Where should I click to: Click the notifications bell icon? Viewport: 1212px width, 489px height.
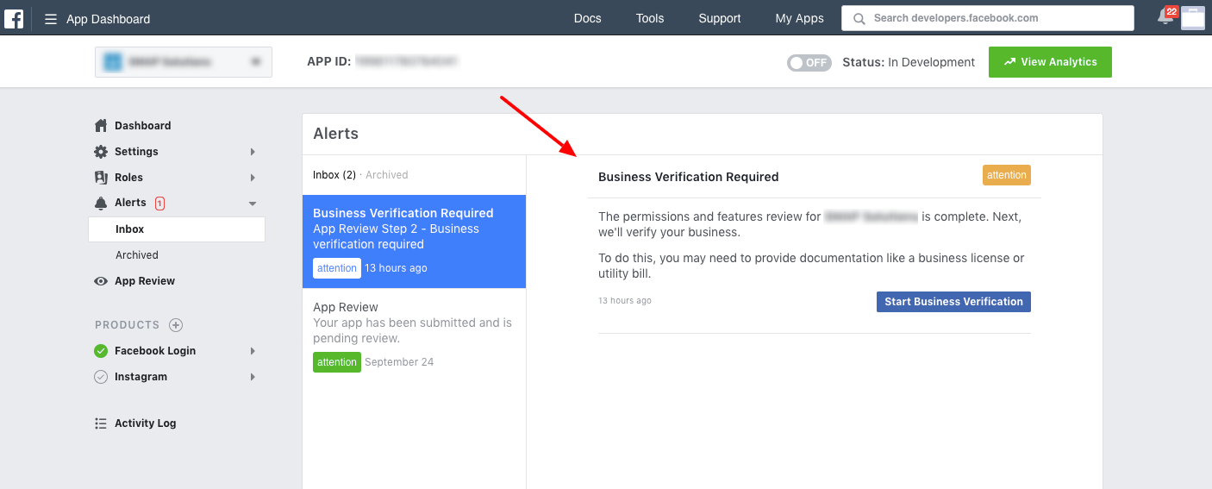click(1165, 17)
